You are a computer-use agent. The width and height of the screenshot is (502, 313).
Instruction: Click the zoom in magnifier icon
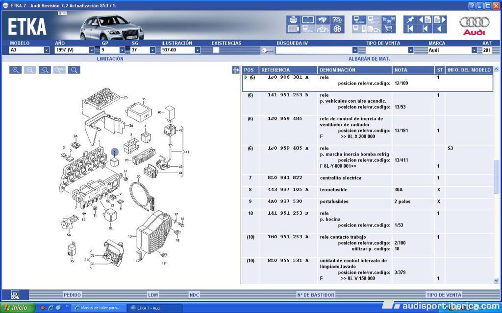click(x=15, y=70)
